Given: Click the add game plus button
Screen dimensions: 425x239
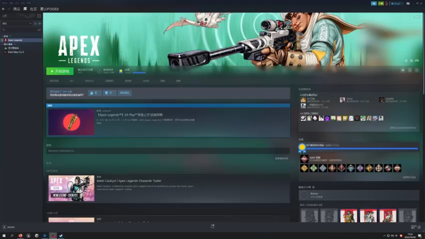Looking at the screenshot, I should click(x=4, y=227).
